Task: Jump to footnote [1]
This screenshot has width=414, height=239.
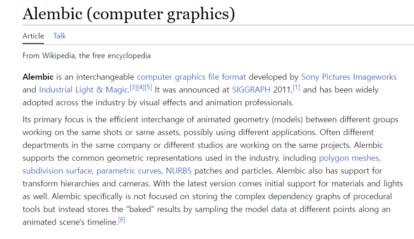Action: (x=297, y=87)
